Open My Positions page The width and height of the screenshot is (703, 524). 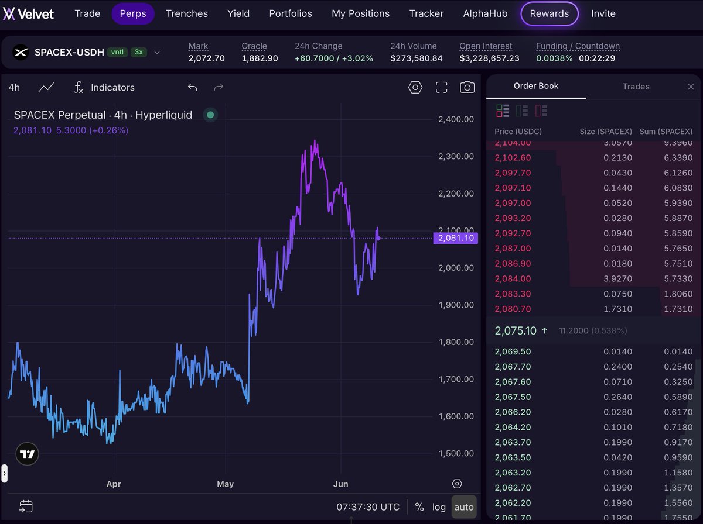360,13
